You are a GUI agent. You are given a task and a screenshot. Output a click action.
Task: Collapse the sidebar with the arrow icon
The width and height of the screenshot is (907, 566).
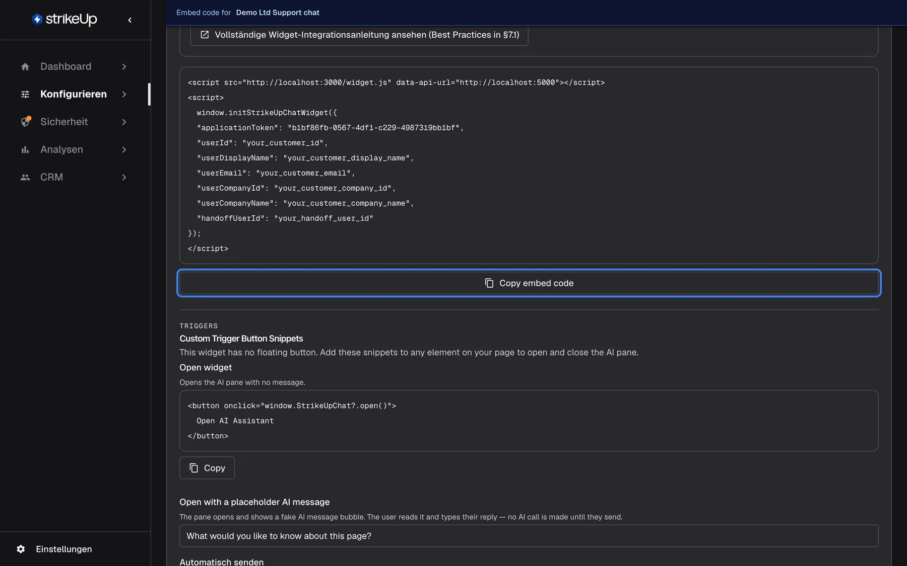tap(129, 20)
